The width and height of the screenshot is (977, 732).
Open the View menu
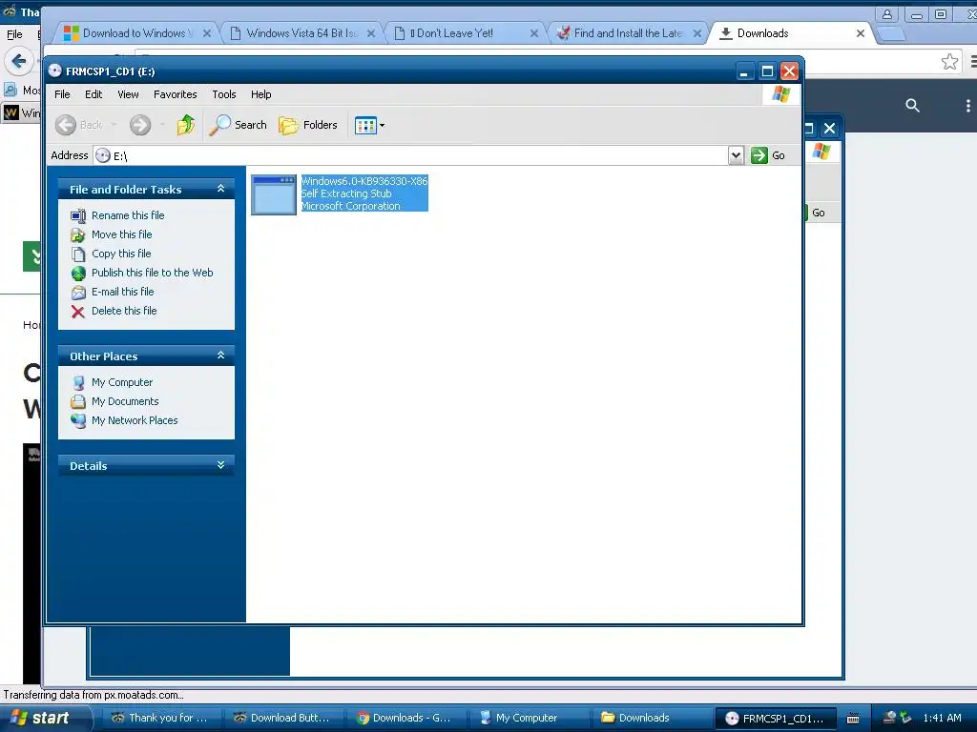pyautogui.click(x=128, y=94)
